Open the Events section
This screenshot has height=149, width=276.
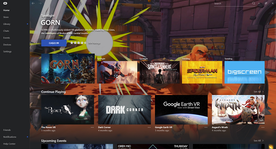click(x=7, y=38)
